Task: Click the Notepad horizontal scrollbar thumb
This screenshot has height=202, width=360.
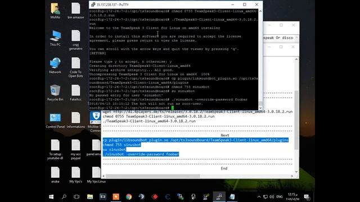Action: pos(153,176)
